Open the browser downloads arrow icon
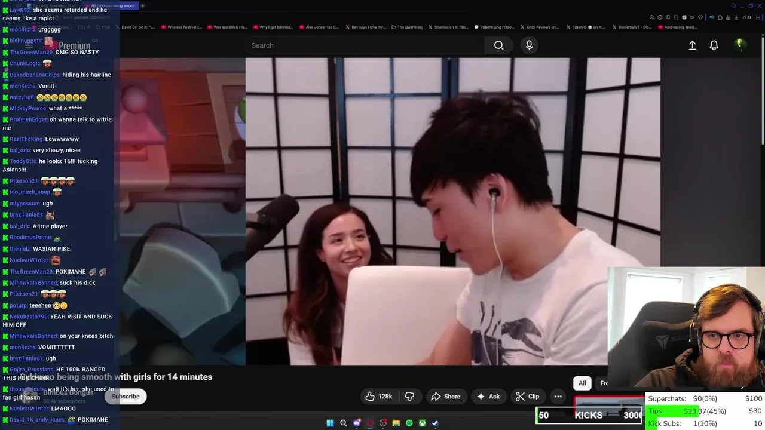The height and width of the screenshot is (430, 765). click(736, 17)
